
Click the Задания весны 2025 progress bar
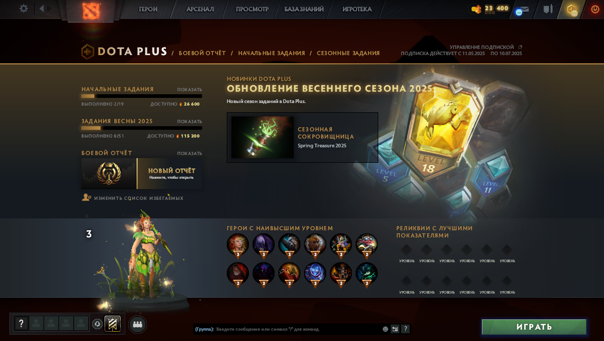(141, 128)
